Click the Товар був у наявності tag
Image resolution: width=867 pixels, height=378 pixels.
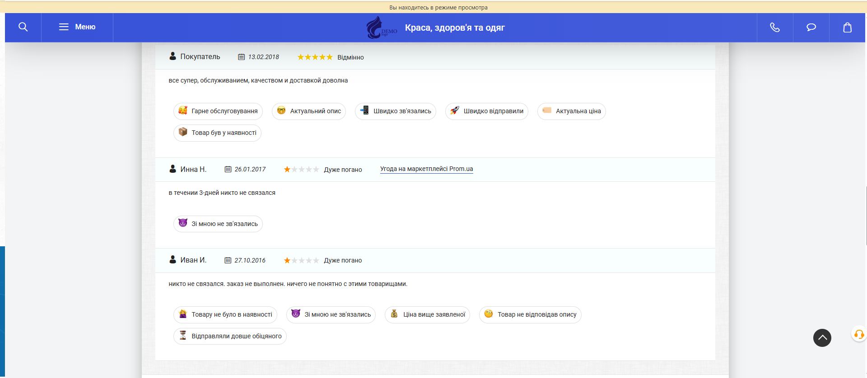pos(217,133)
